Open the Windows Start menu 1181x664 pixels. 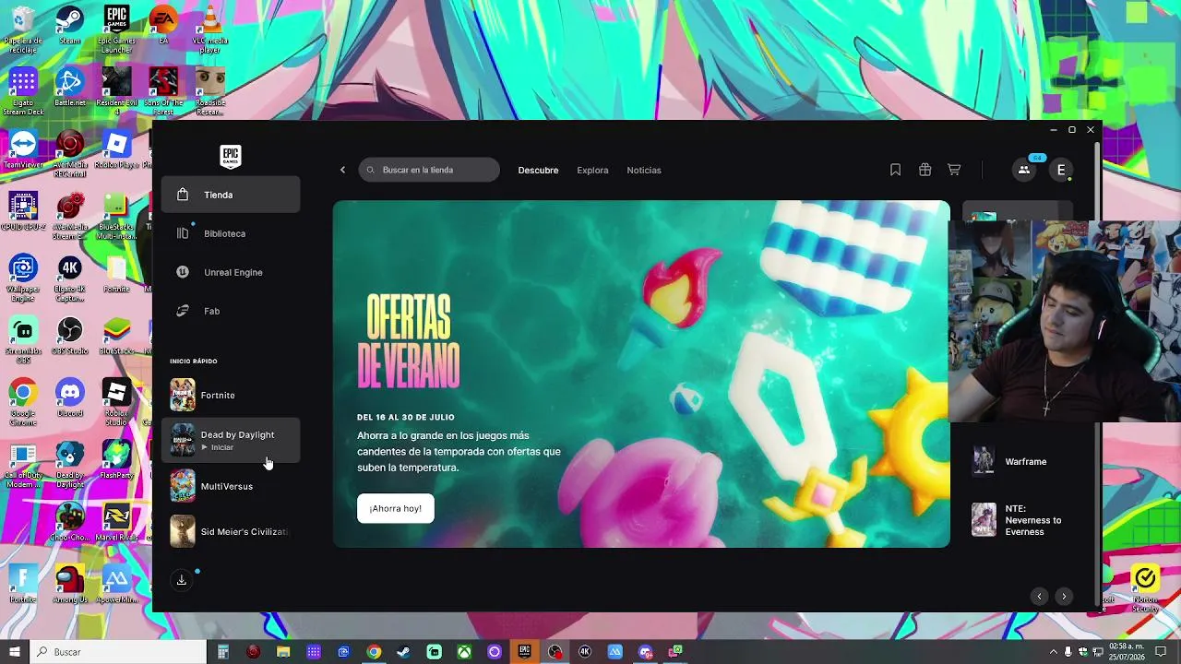coord(15,652)
